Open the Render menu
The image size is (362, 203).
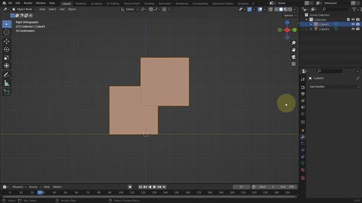(28, 3)
